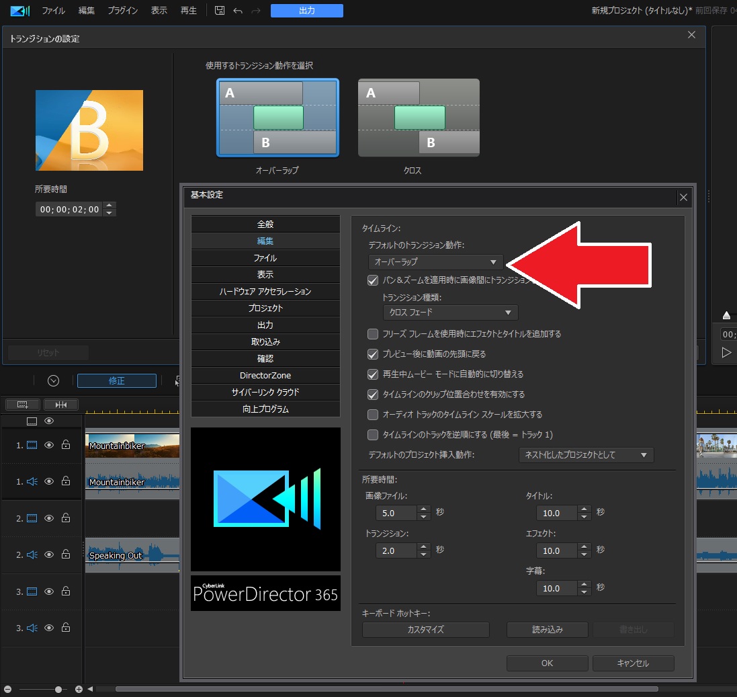Increase 画像ファイル duration with up arrow
This screenshot has width=737, height=697.
coord(423,509)
